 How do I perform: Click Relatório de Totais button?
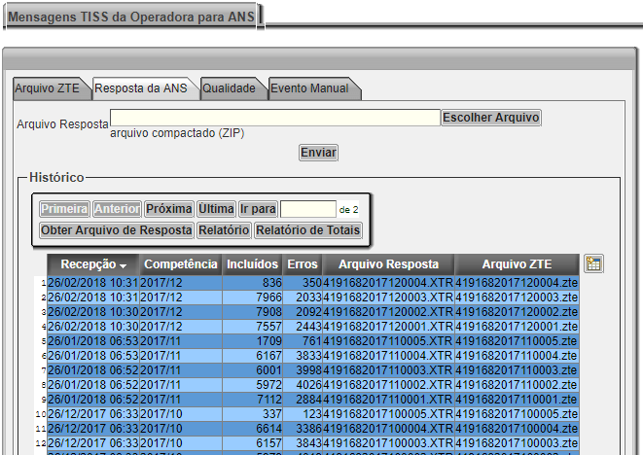pos(307,230)
